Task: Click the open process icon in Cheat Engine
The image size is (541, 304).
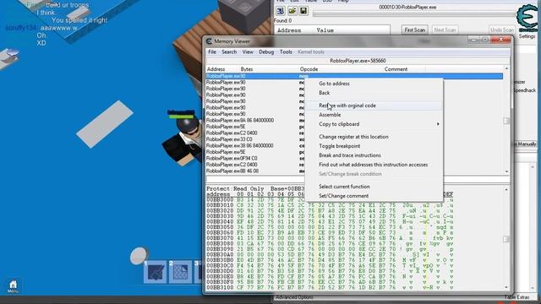Action: [281, 11]
